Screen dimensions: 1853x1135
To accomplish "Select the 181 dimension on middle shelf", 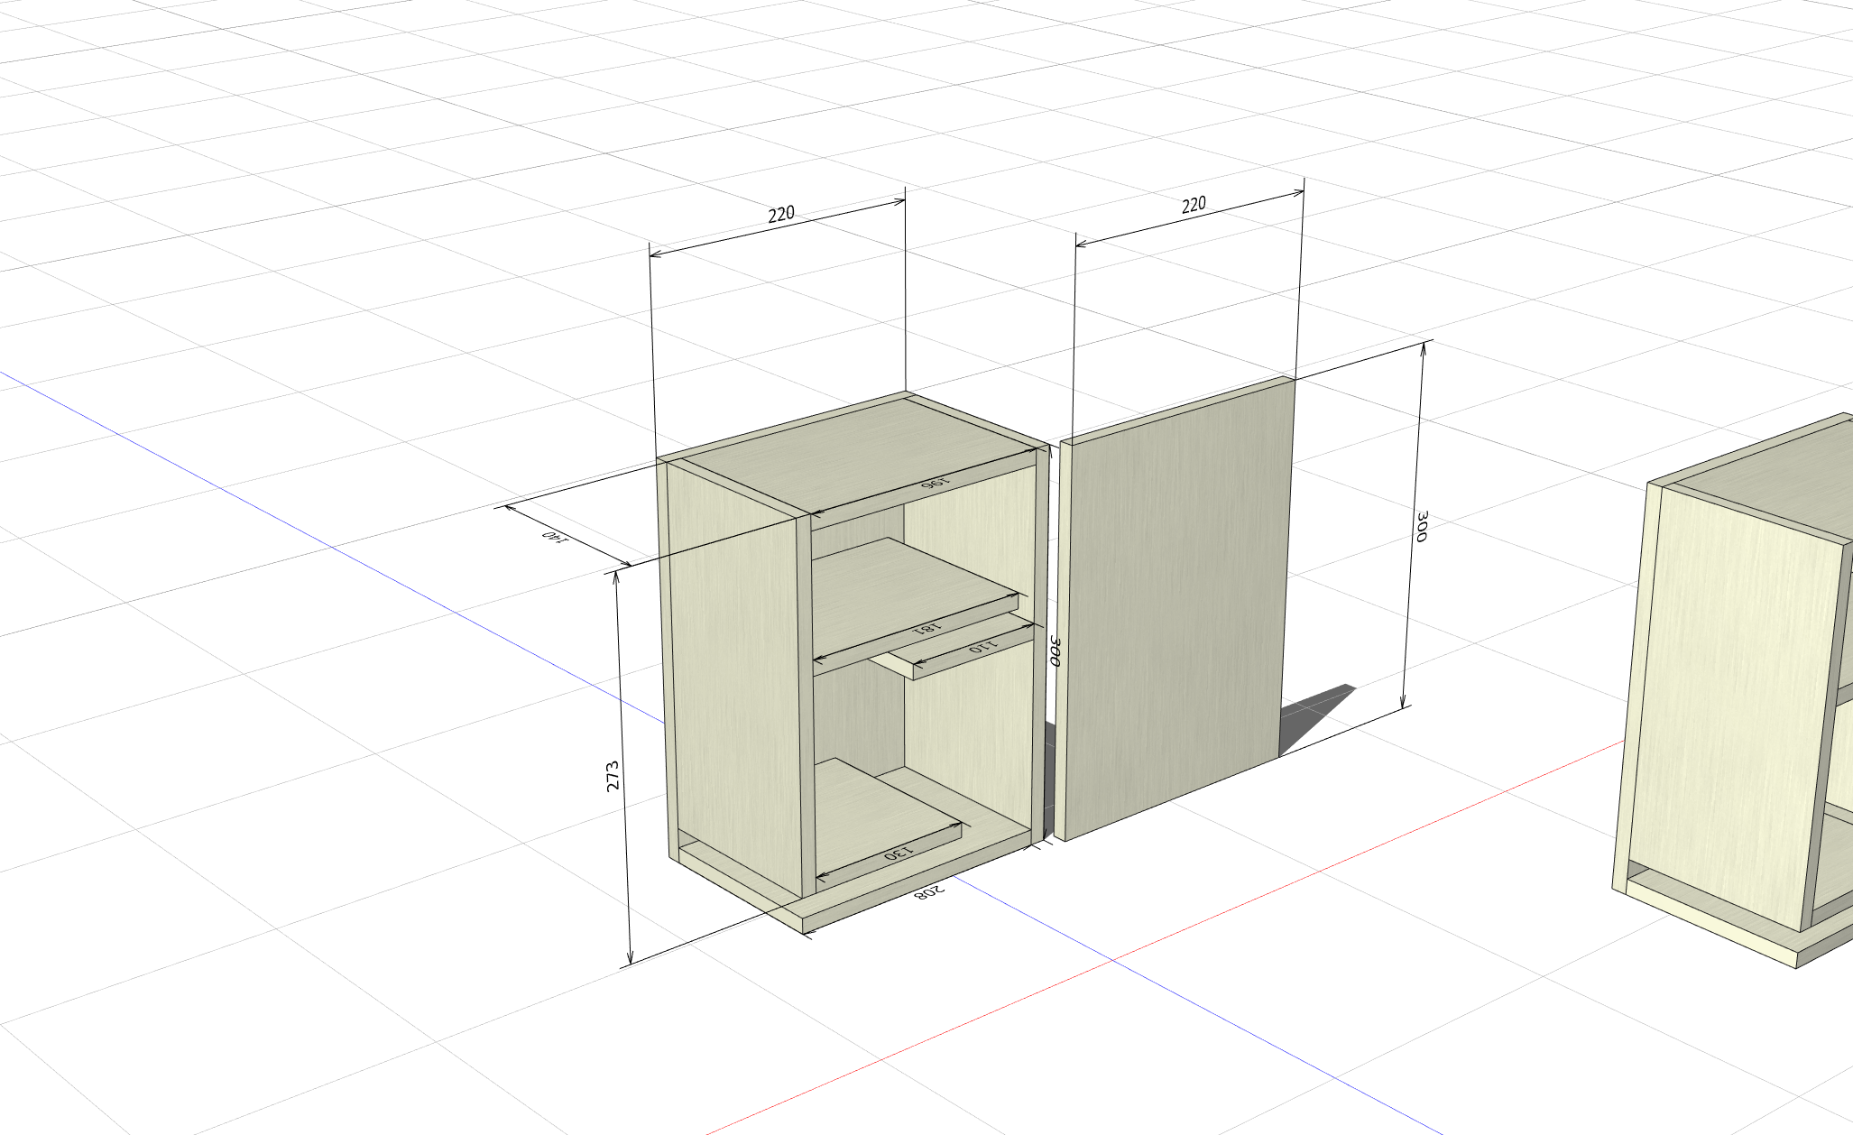I will [927, 628].
